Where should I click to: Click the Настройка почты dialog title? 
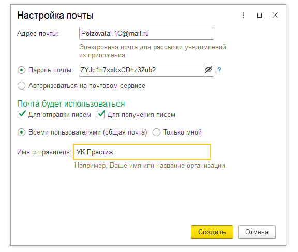[x=55, y=16]
